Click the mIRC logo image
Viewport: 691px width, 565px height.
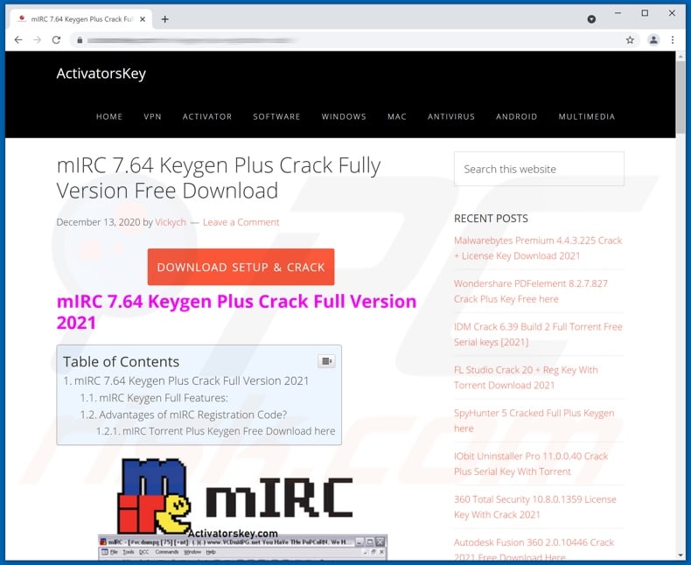coord(235,497)
